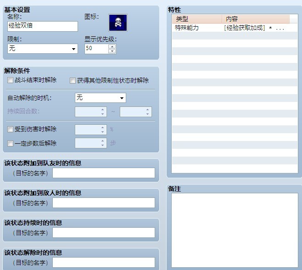
Task: Click the 内容 column header
Action: click(255, 19)
